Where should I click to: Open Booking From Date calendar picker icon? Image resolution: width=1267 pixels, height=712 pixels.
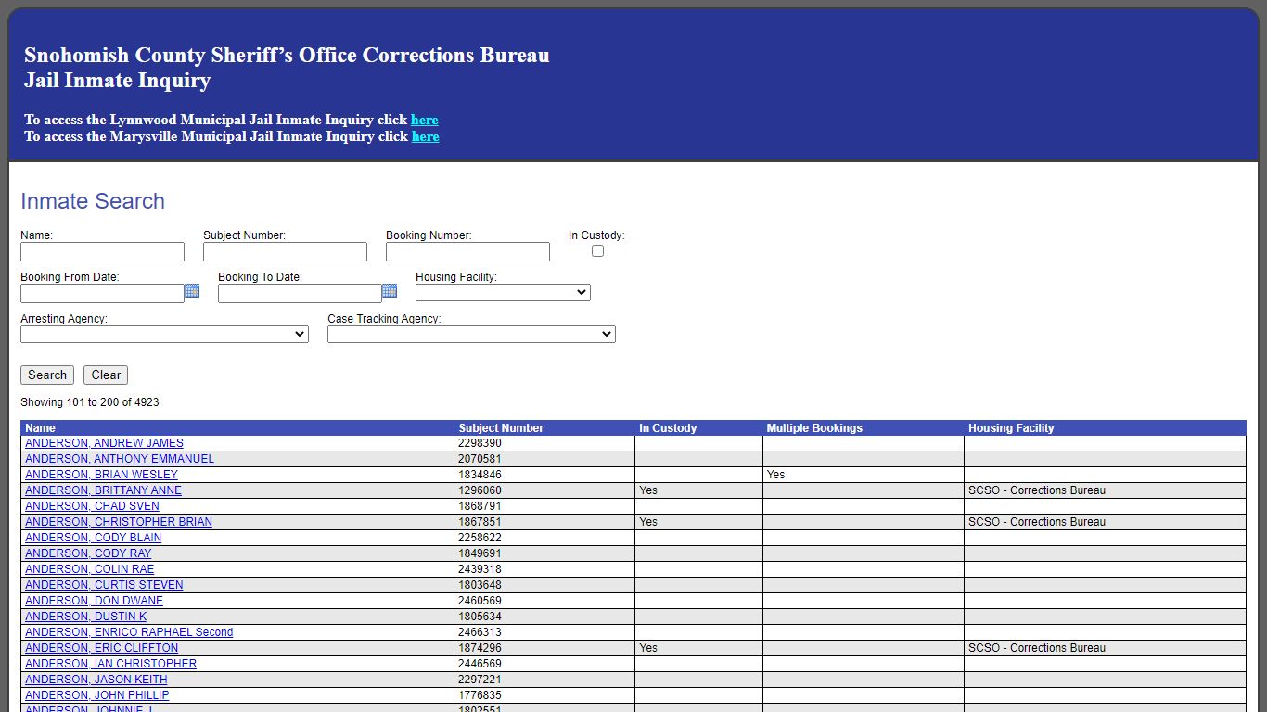pos(192,291)
